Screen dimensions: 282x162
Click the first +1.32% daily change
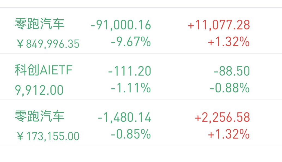coord(229,42)
